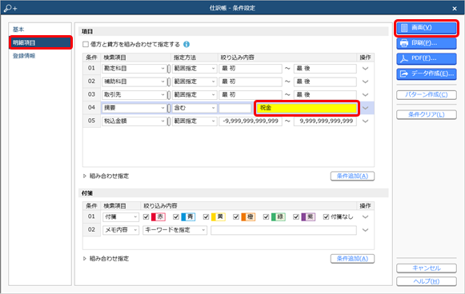The width and height of the screenshot is (465, 294).
Task: Uncheck the 橙 sticky note checkbox
Action: pyautogui.click(x=236, y=217)
